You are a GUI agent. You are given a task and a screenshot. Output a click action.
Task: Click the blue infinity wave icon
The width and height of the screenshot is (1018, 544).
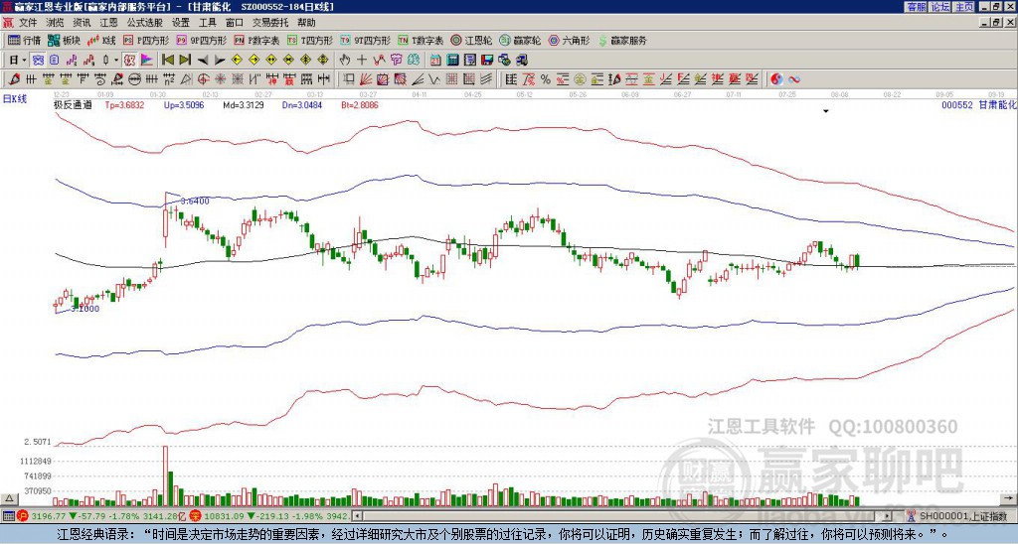tap(793, 79)
